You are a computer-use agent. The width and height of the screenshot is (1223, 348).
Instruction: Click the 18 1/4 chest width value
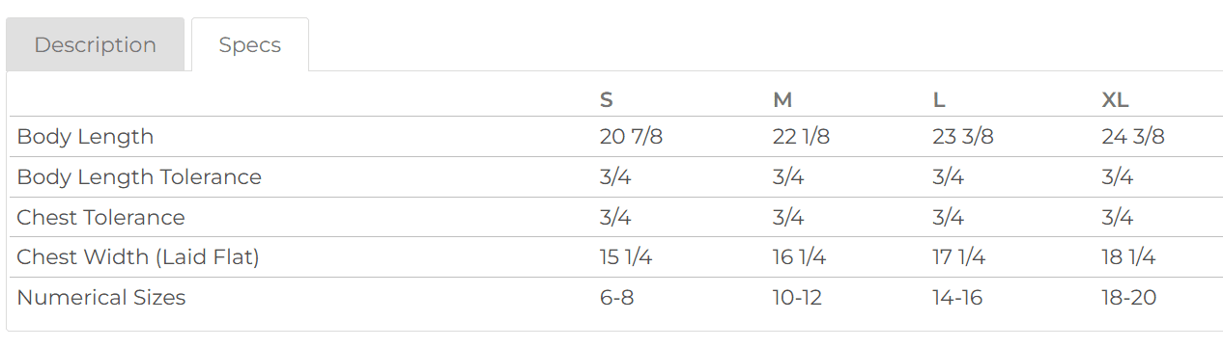(x=1128, y=257)
